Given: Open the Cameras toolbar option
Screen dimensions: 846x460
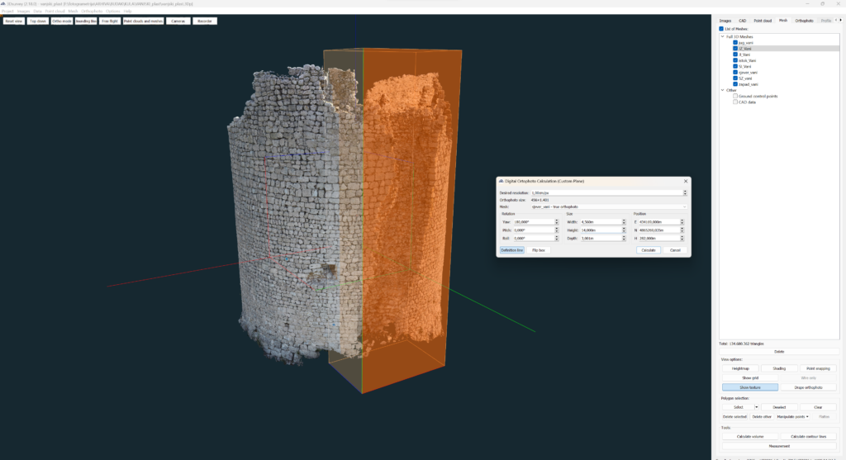Looking at the screenshot, I should tap(178, 21).
